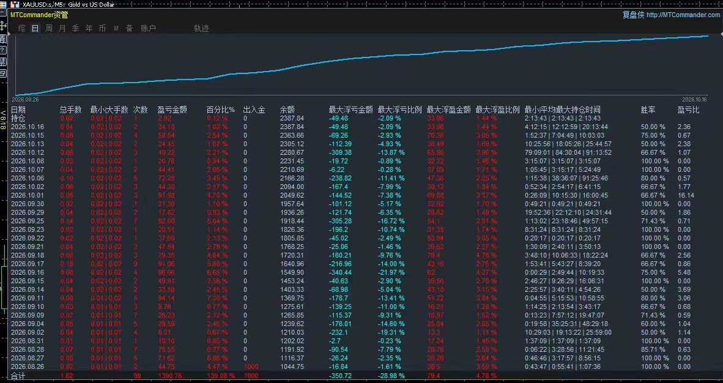Click the 最大浮亏比例 column header
The width and height of the screenshot is (723, 383).
pos(400,110)
